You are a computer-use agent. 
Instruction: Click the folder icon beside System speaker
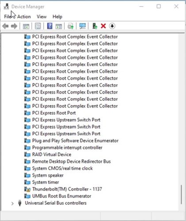coord(27,175)
